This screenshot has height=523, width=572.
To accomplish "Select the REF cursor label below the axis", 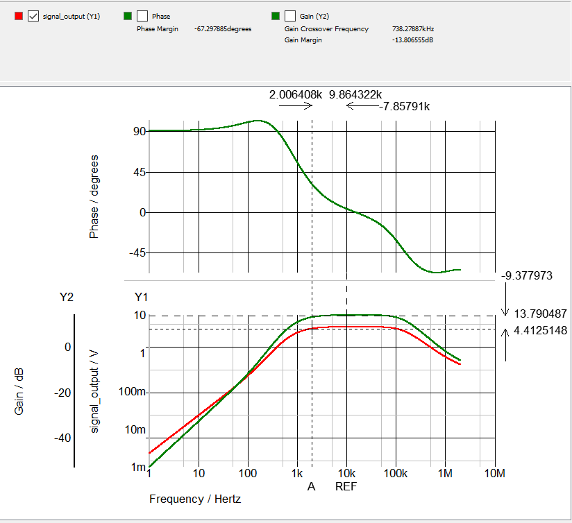I will coord(346,486).
